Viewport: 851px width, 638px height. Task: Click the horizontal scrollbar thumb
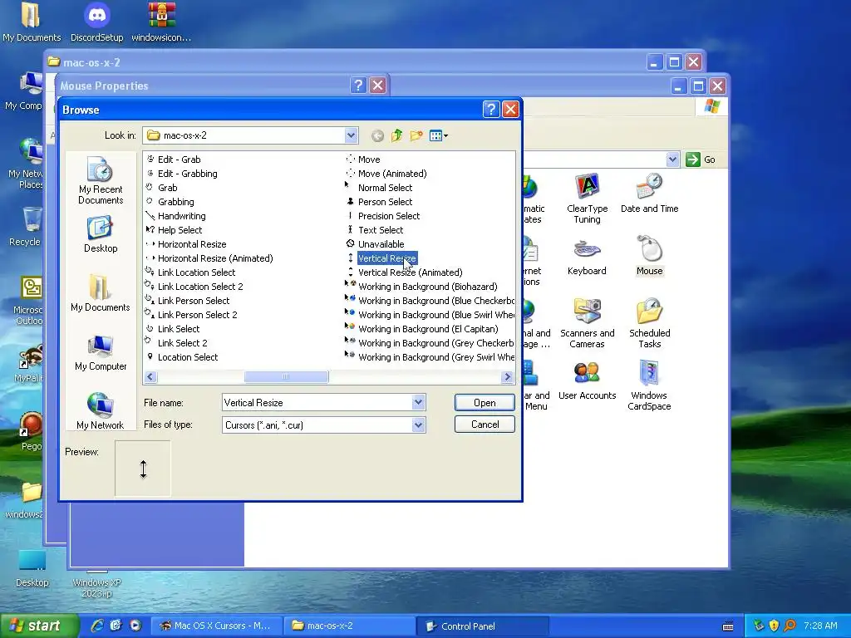click(286, 376)
